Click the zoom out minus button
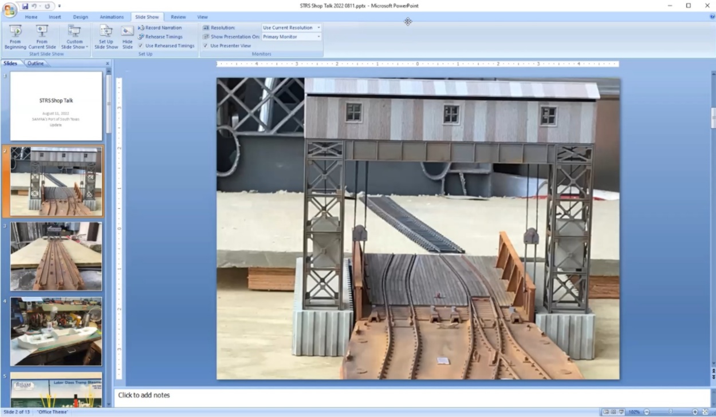716x417 pixels. coord(647,412)
